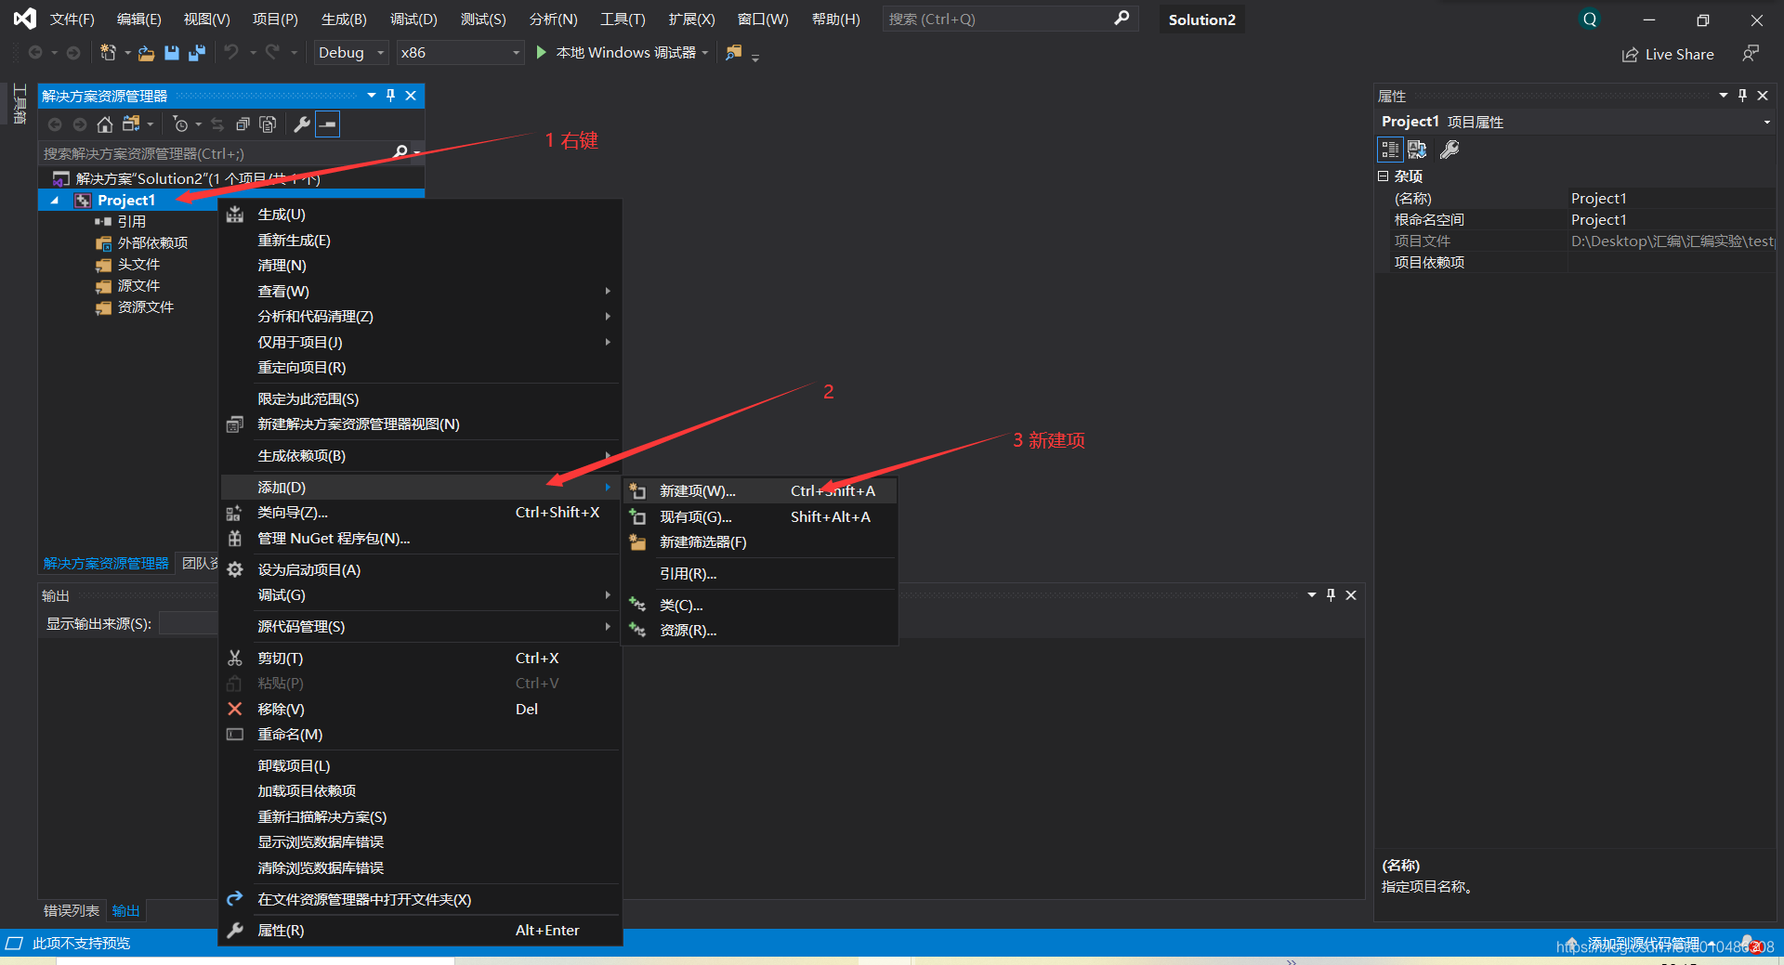Viewport: 1784px width, 965px height.
Task: Toggle the preview selected items button
Action: (328, 124)
